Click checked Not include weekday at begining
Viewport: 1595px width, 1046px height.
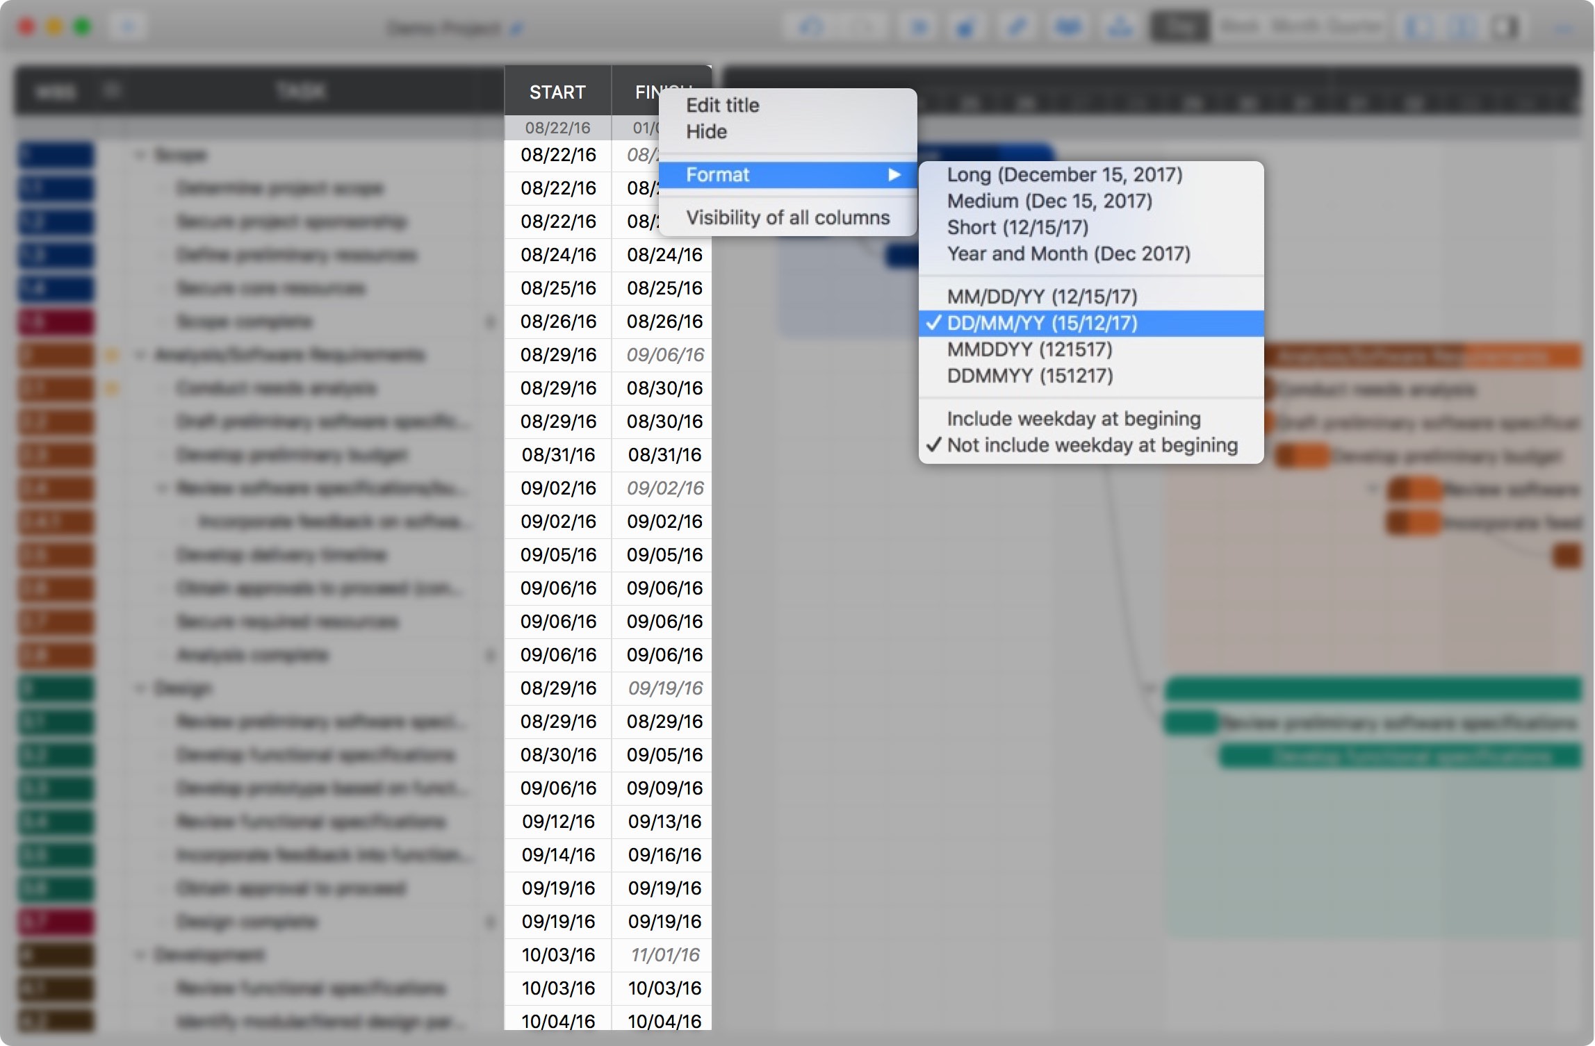click(1091, 446)
